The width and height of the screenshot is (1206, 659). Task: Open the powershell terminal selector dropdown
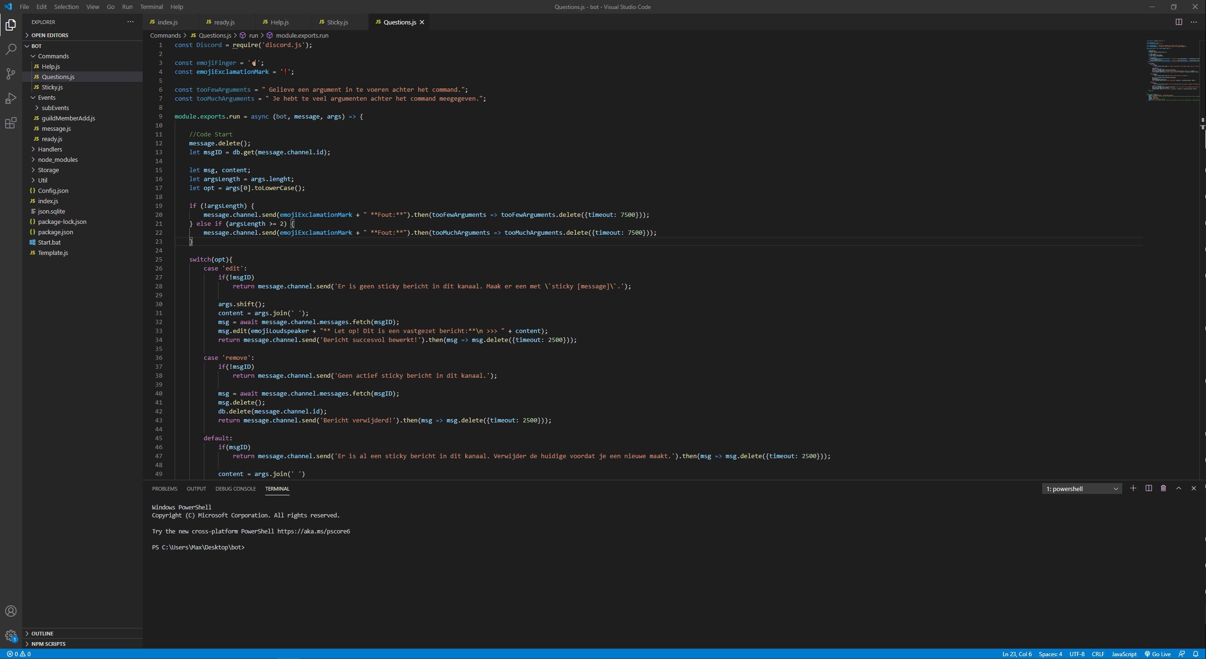(1081, 489)
